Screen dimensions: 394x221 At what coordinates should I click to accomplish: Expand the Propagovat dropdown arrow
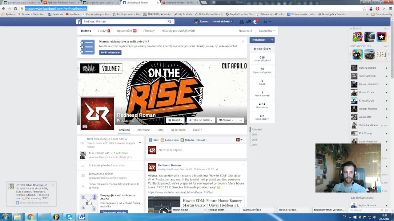pos(272,40)
